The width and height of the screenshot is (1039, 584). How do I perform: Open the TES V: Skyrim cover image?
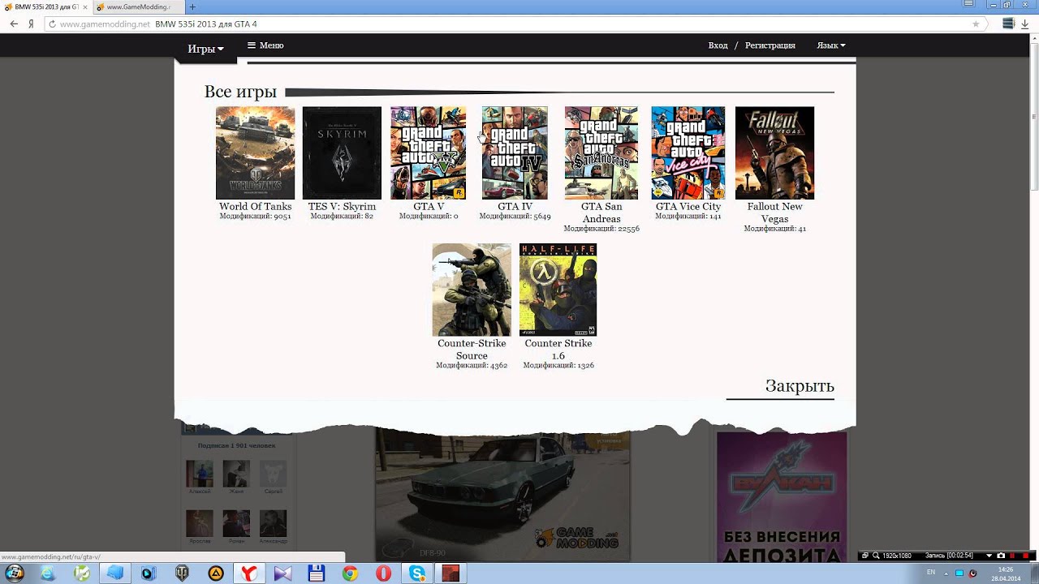(342, 152)
